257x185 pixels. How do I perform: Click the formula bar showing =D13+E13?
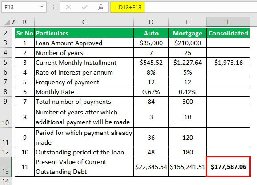[x=184, y=7]
